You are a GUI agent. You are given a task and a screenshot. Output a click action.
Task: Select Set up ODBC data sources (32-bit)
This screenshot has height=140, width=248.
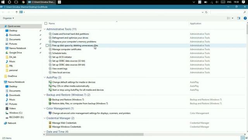69,61
